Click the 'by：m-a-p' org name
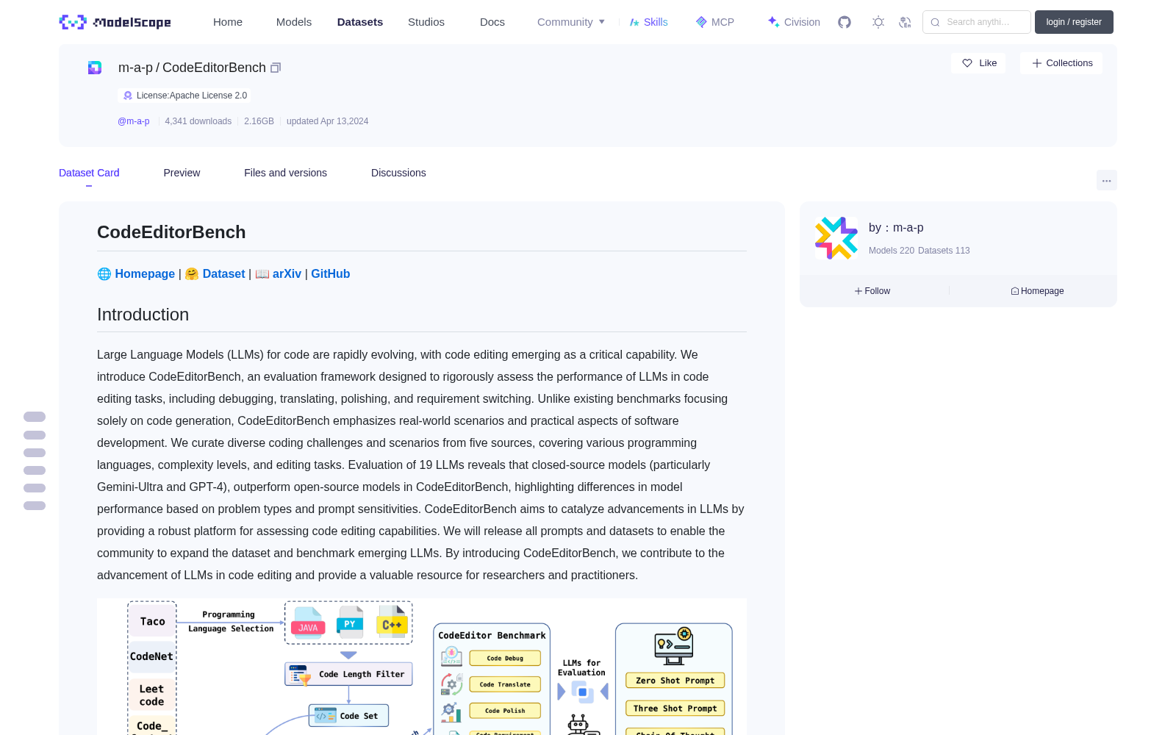This screenshot has height=735, width=1176. 896,228
